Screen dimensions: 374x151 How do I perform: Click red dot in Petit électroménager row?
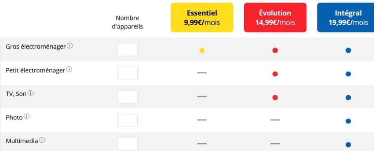275,74
